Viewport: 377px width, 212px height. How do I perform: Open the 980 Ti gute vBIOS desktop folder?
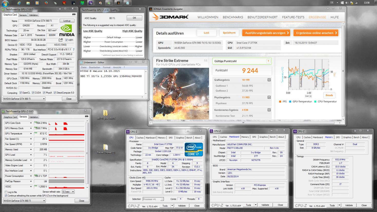(x=106, y=115)
